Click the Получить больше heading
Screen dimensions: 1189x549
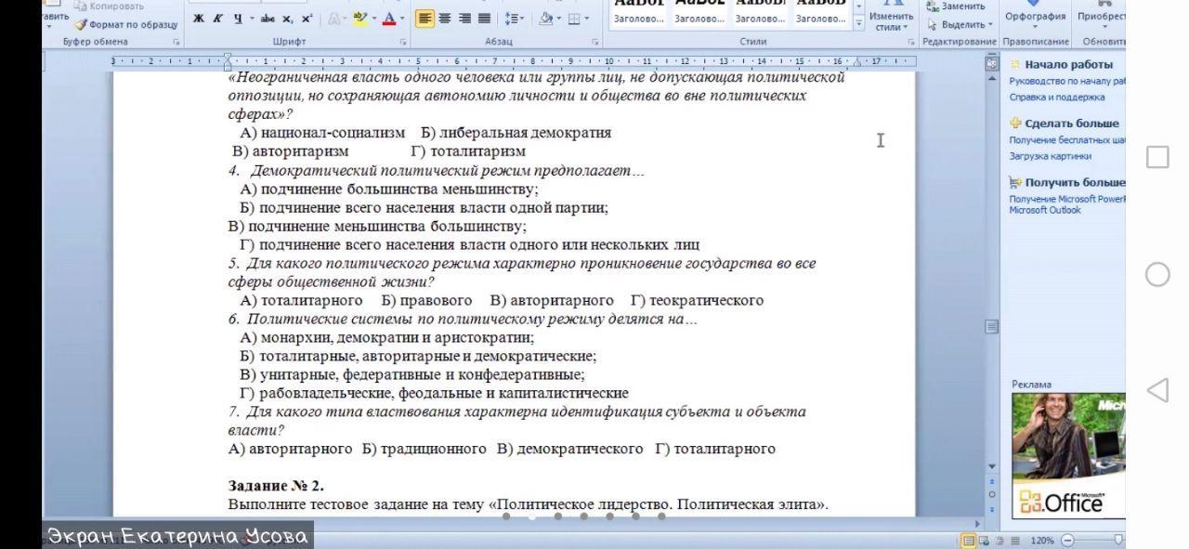(x=1075, y=183)
